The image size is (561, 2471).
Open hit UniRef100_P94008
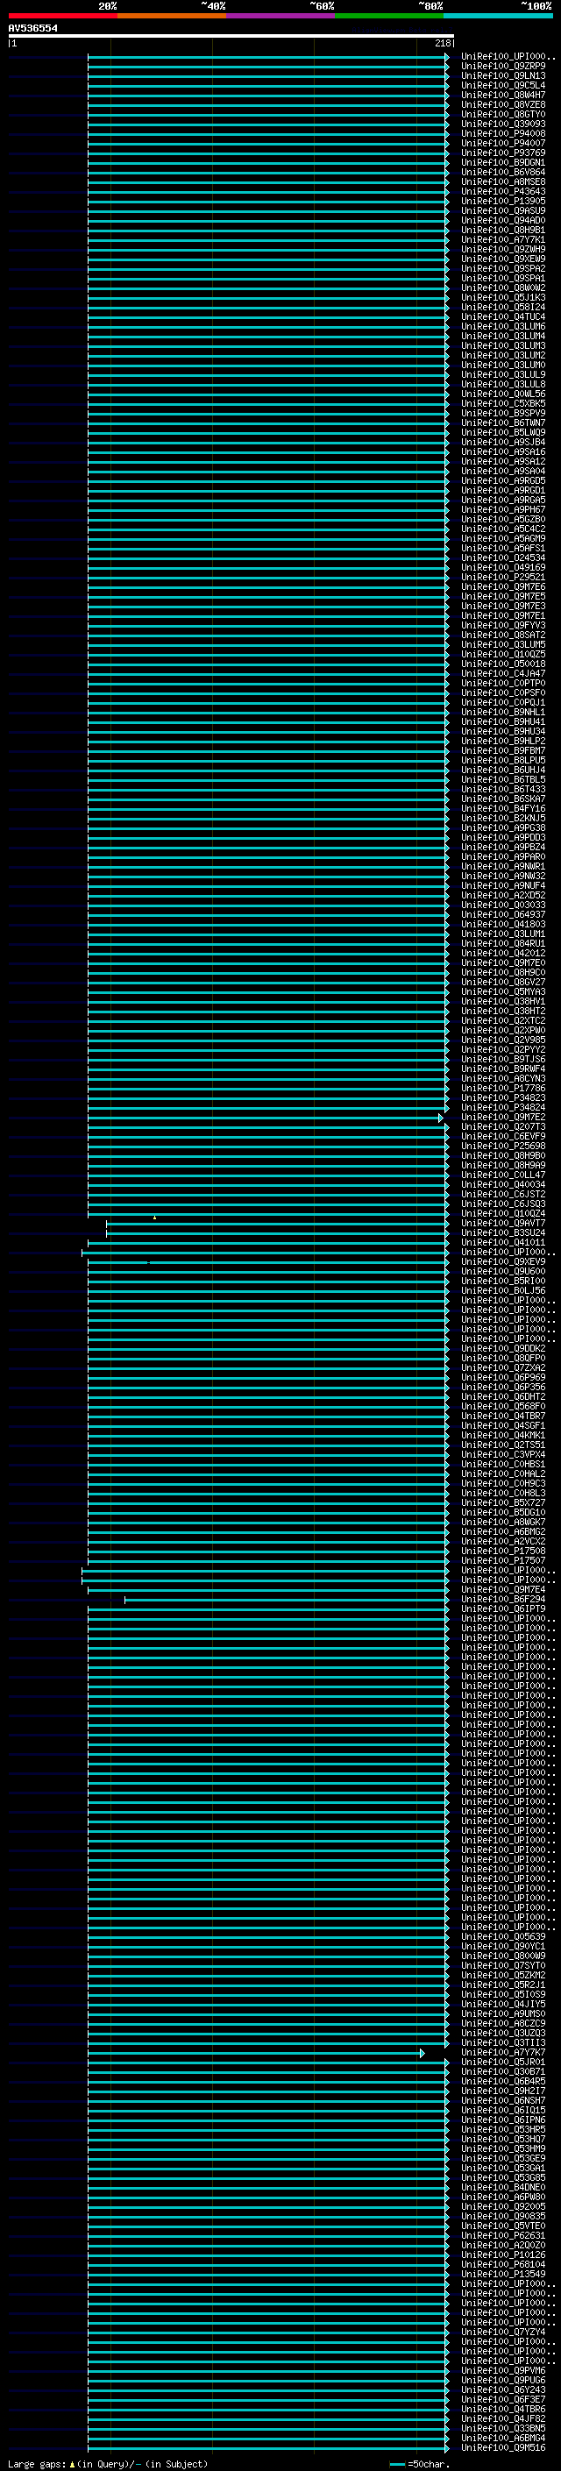[503, 133]
